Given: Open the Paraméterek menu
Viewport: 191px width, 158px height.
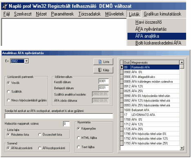Looking at the screenshot, I should point(62,14).
